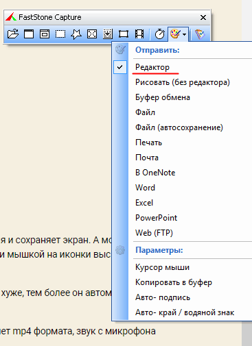
Task: Select Capture Active Window icon
Action: click(29, 34)
